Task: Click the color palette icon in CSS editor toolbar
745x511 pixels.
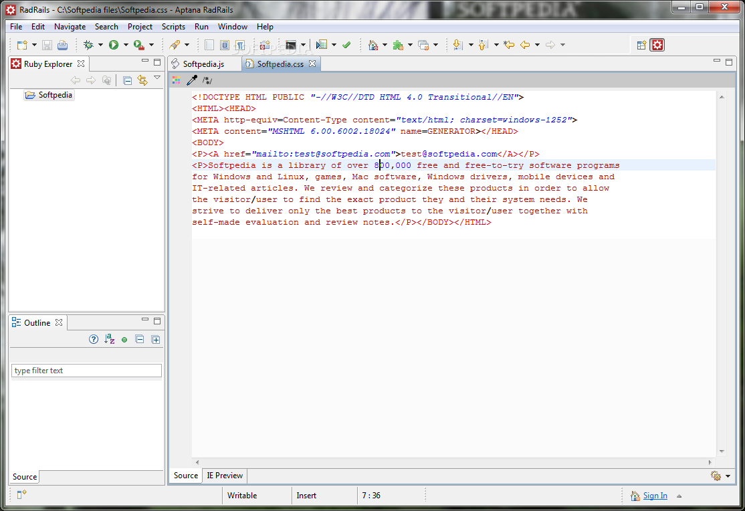Action: 177,80
